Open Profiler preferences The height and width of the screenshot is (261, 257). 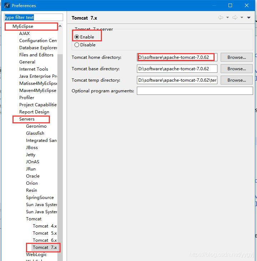(27, 98)
